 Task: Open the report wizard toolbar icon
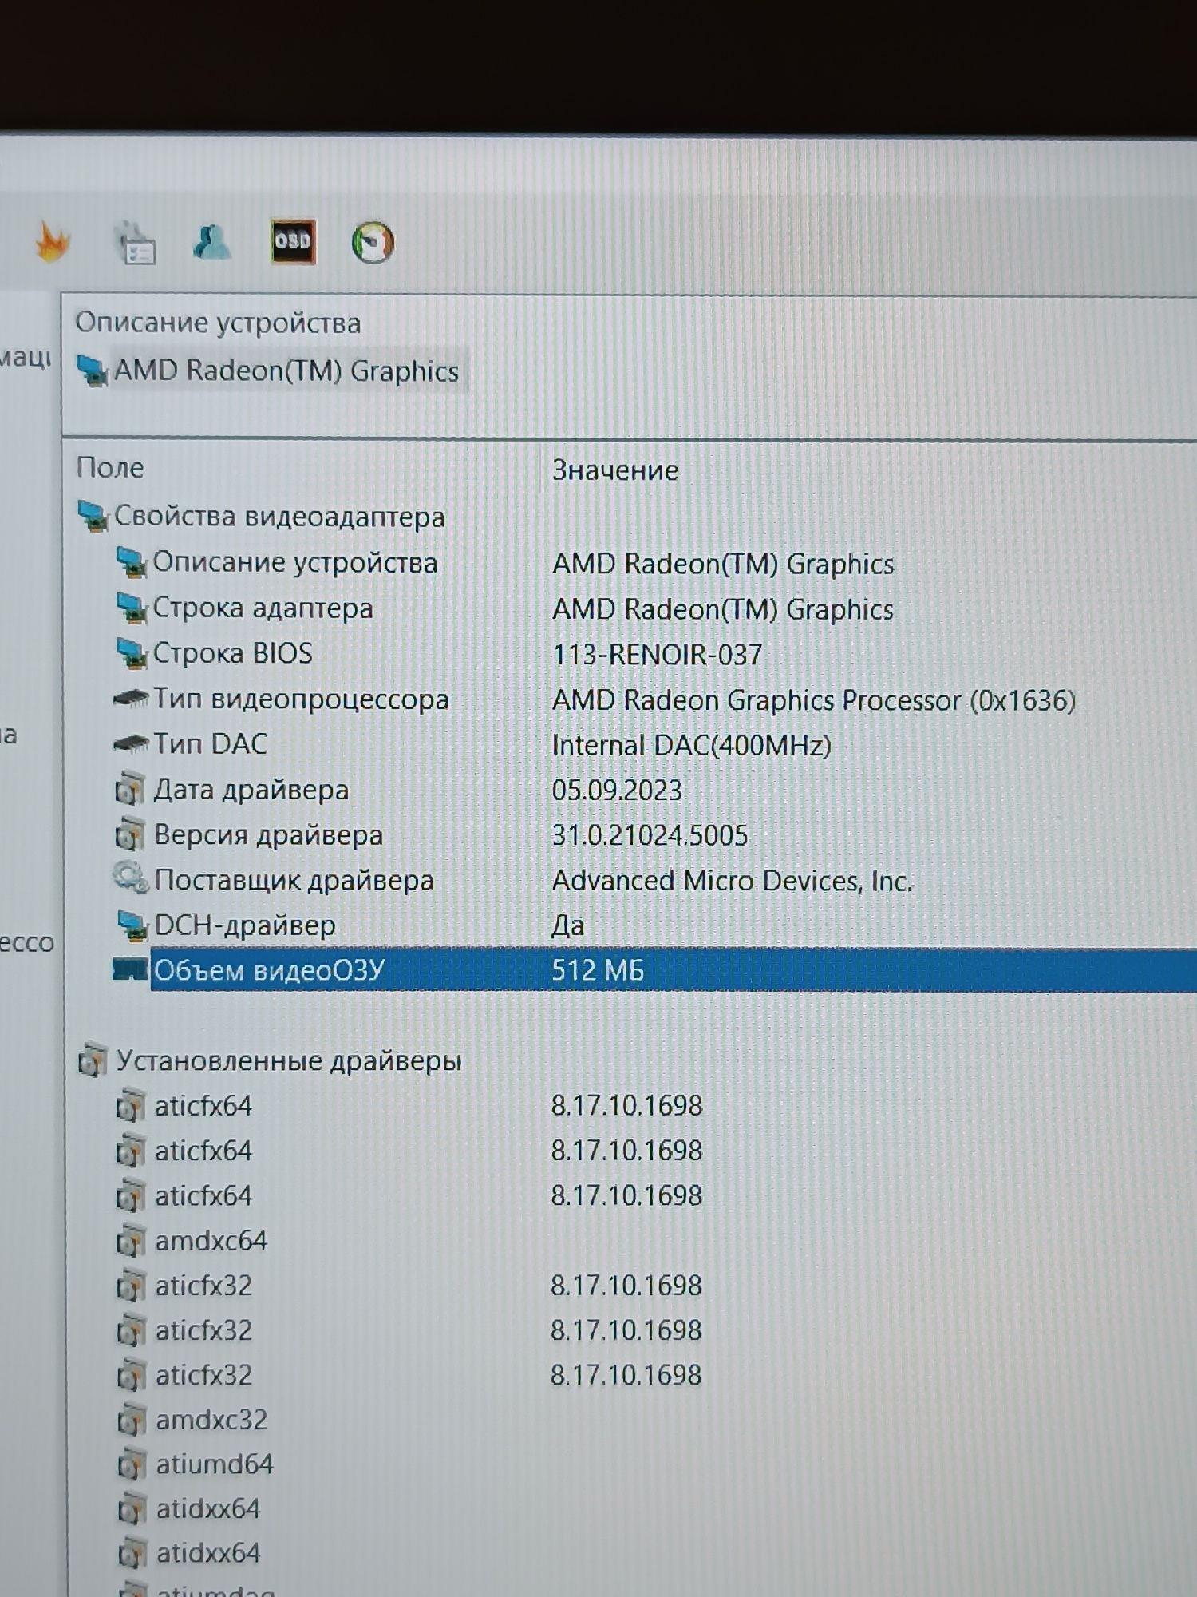click(136, 244)
